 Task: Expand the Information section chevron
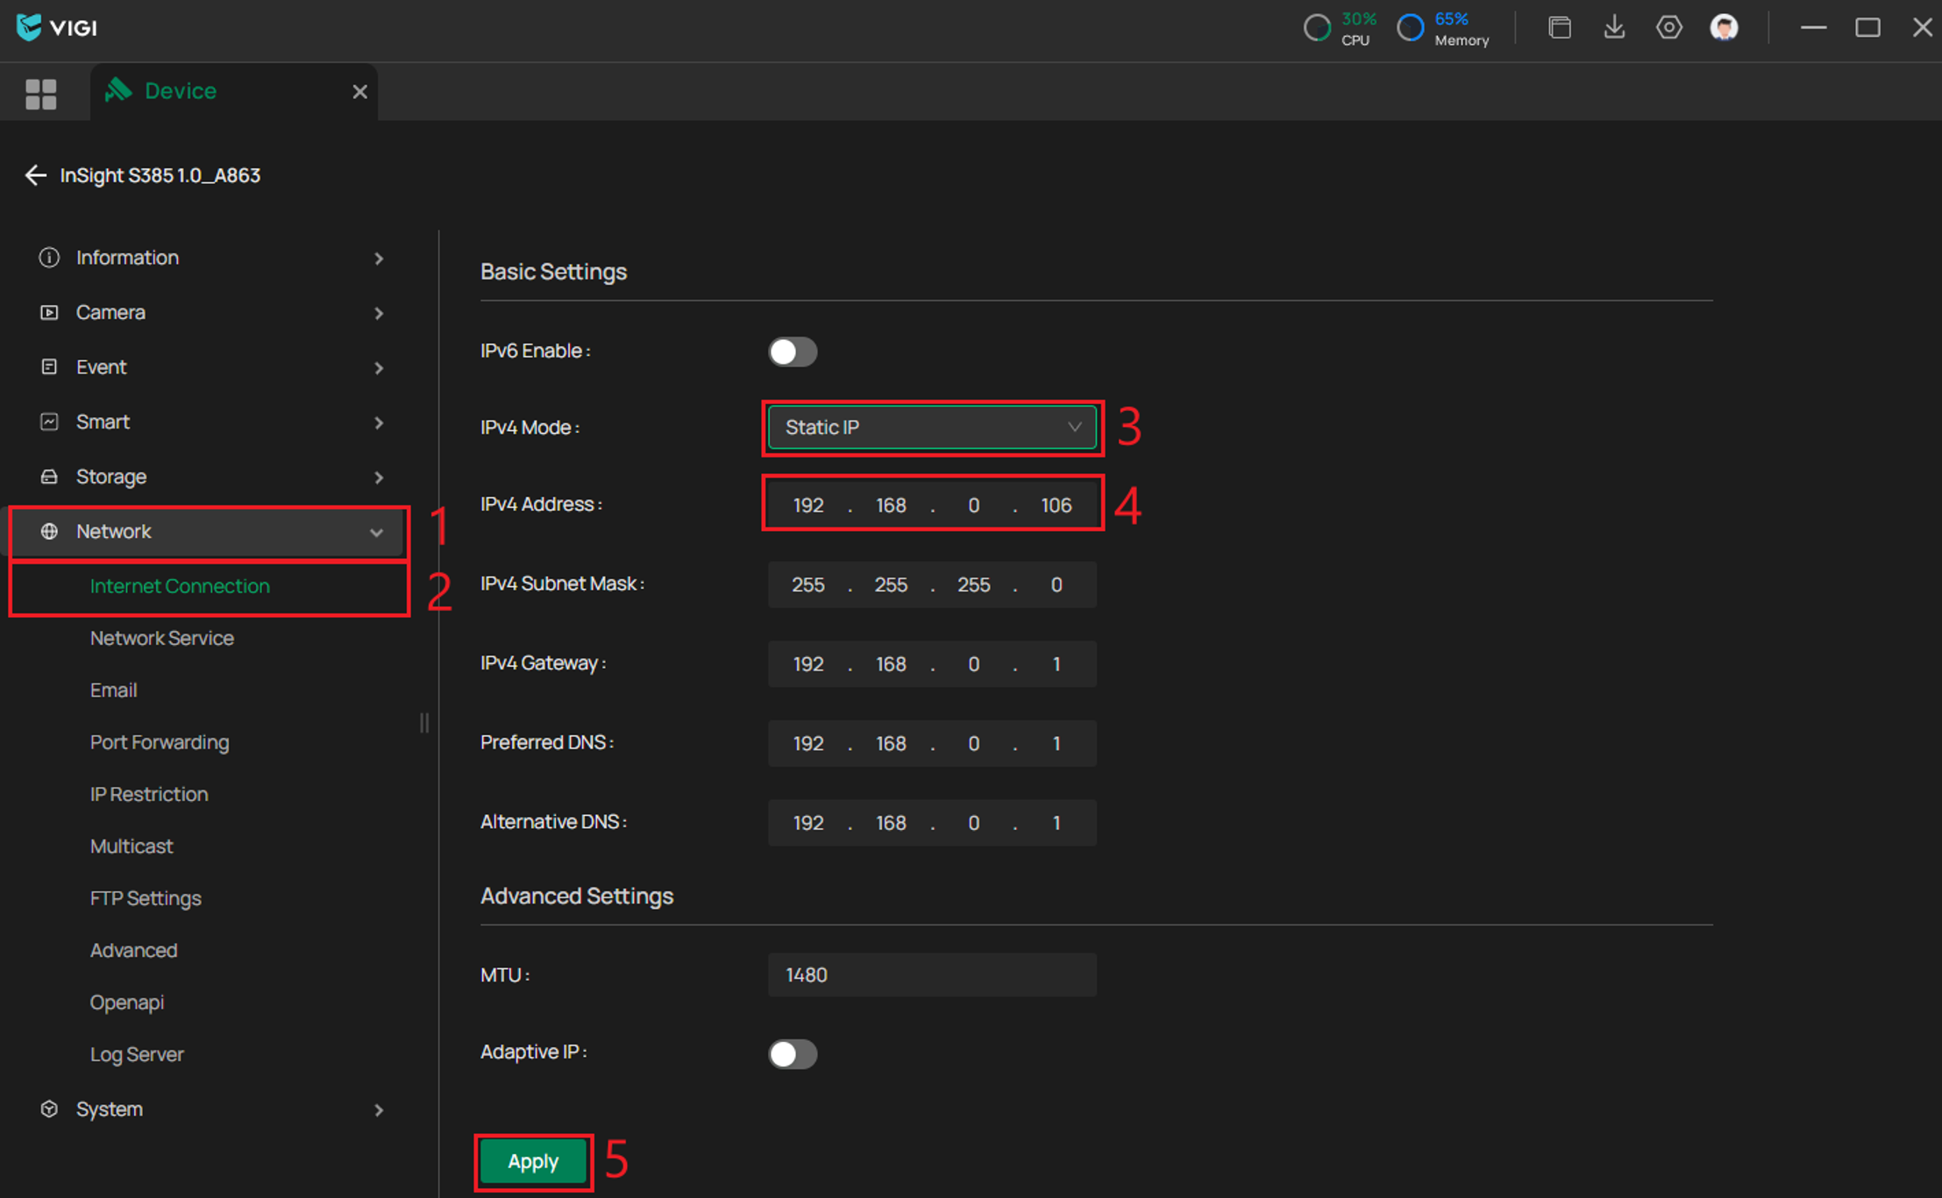379,259
